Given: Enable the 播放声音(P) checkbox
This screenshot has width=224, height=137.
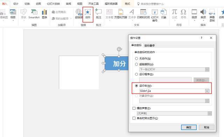Looking at the screenshot, I should [134, 108].
